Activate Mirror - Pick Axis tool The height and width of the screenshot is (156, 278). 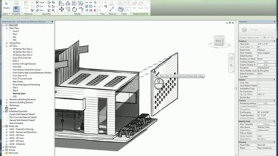click(74, 3)
